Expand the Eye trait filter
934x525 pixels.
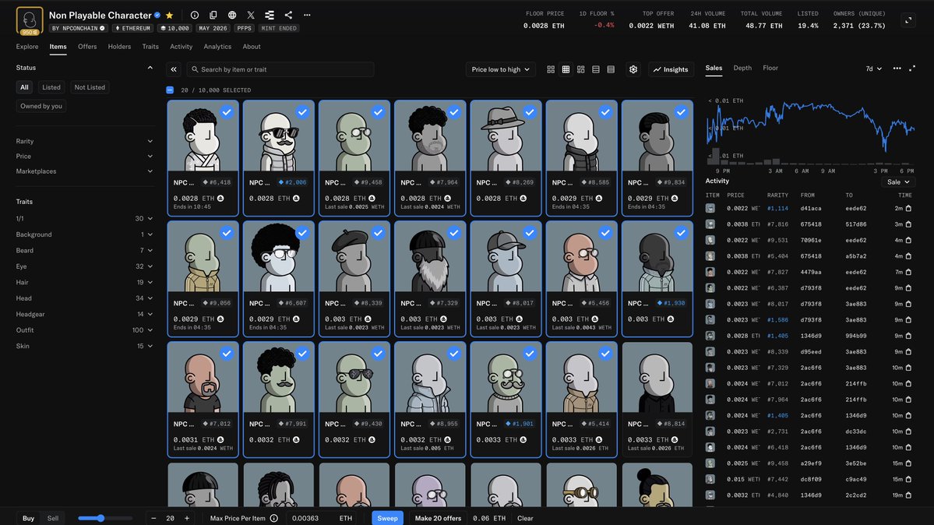click(84, 266)
